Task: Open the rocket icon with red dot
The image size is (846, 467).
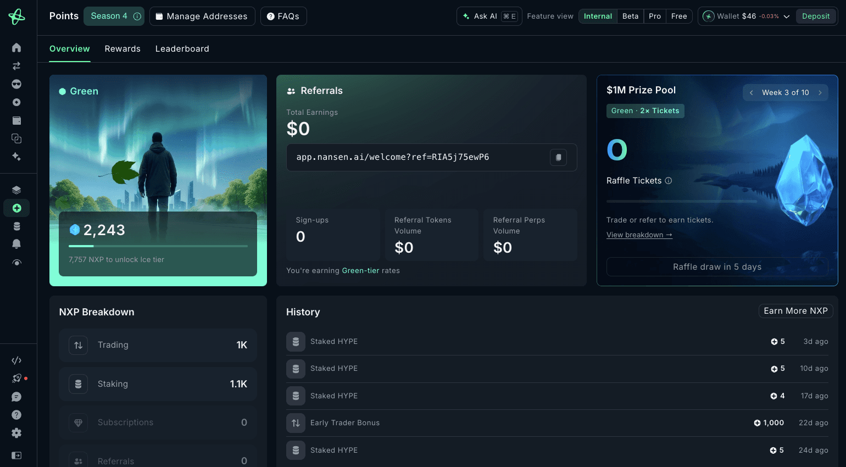Action: coord(16,379)
